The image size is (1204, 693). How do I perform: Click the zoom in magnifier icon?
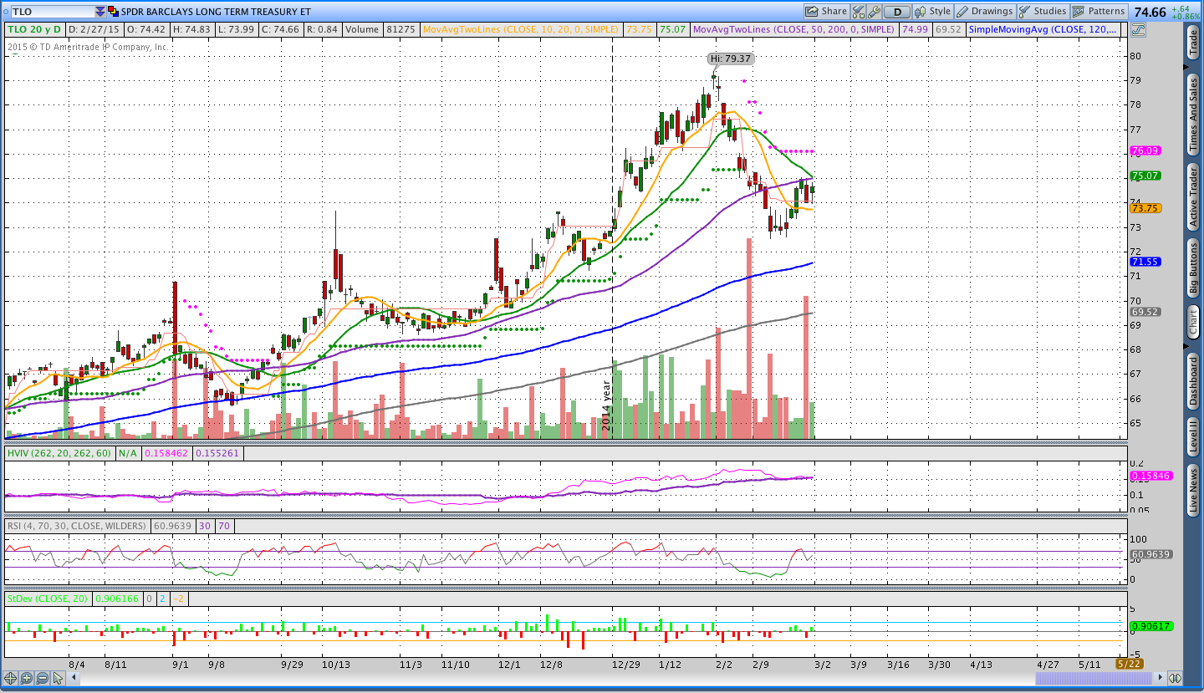27,678
